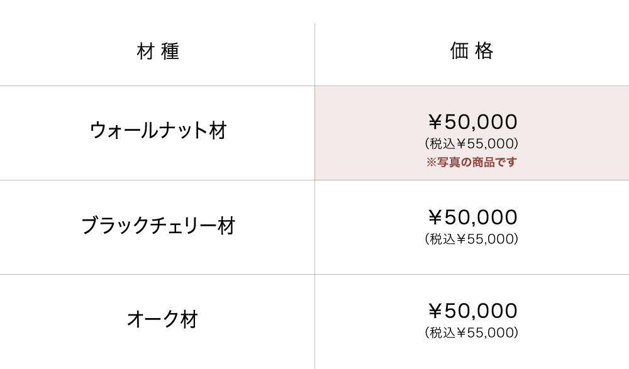This screenshot has width=629, height=369.
Task: Click the line separating cherry and oak rows
Action: point(157,275)
